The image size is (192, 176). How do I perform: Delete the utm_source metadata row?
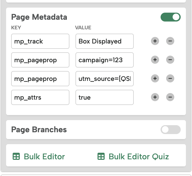pos(170,78)
